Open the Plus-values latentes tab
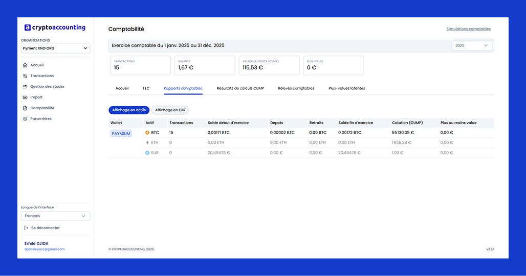This screenshot has width=526, height=276. pos(347,88)
